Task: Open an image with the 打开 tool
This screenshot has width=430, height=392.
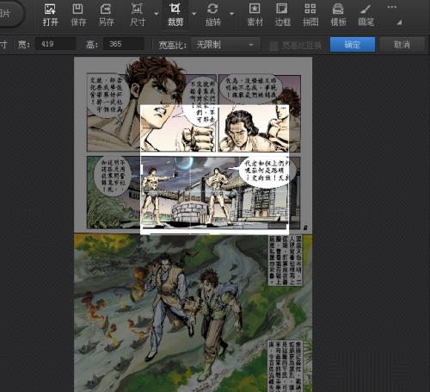Action: (51, 15)
